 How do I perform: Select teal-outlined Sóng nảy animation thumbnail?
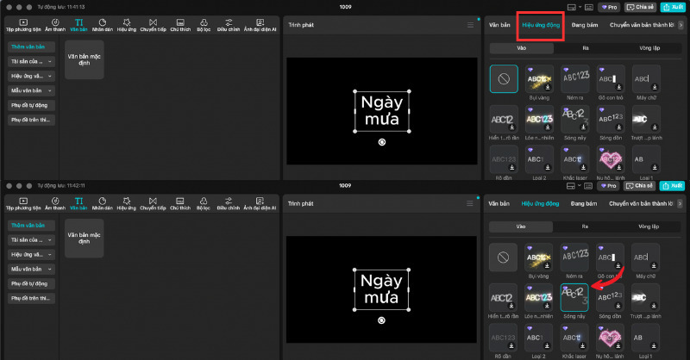(574, 297)
